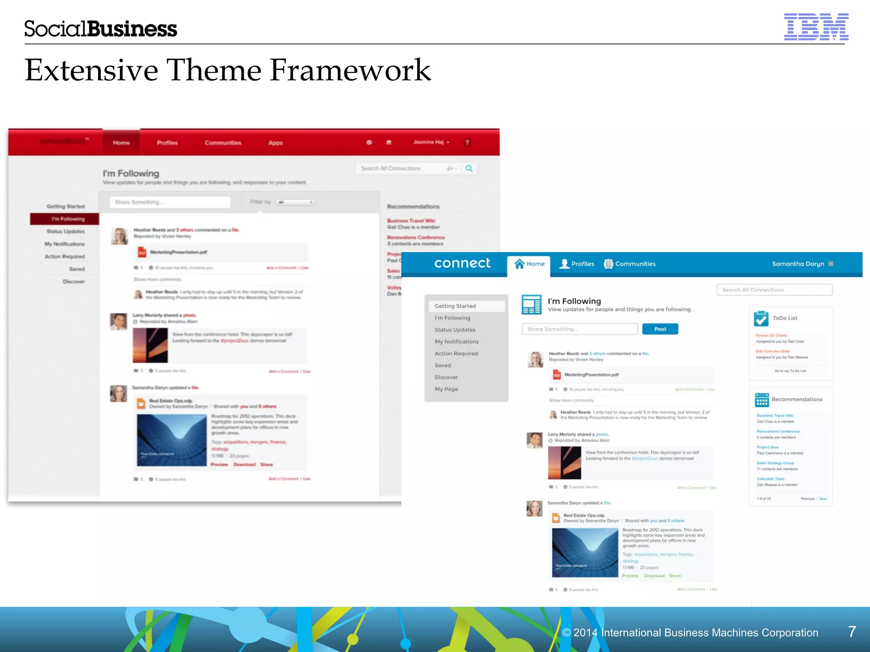Open Real Estate Ops.odp in connect theme
This screenshot has width=870, height=652.
click(x=584, y=515)
